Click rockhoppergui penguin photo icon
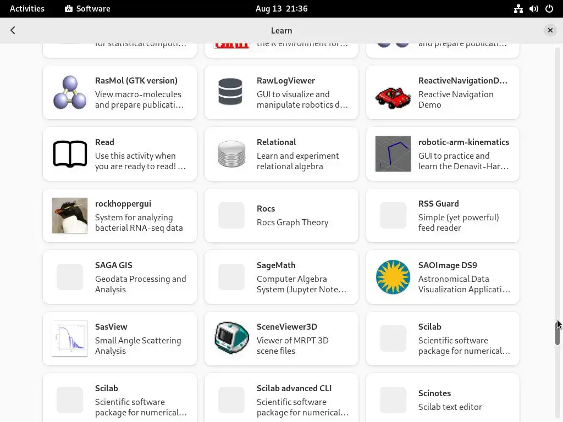Screen dimensions: 563x422 pyautogui.click(x=70, y=215)
